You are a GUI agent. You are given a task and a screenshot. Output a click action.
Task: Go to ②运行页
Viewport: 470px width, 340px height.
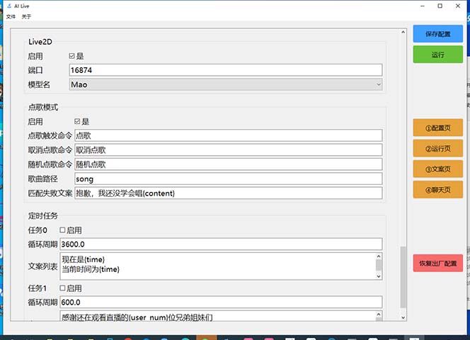(437, 149)
